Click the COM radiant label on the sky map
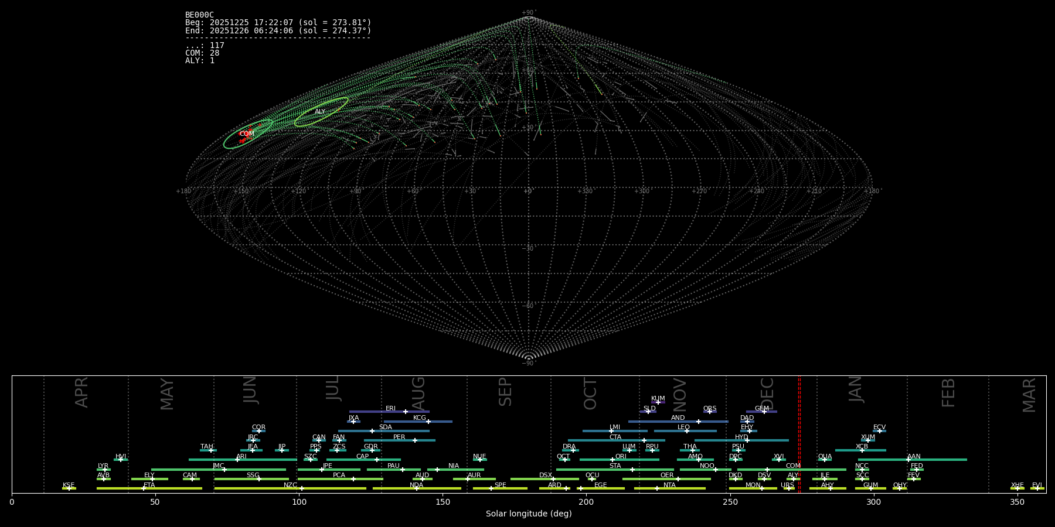Viewport: 1055px width, 527px height. pos(247,134)
